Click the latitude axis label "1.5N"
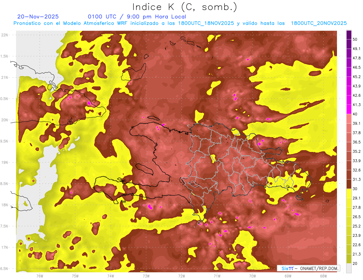The image size is (363, 280). pos(4,56)
